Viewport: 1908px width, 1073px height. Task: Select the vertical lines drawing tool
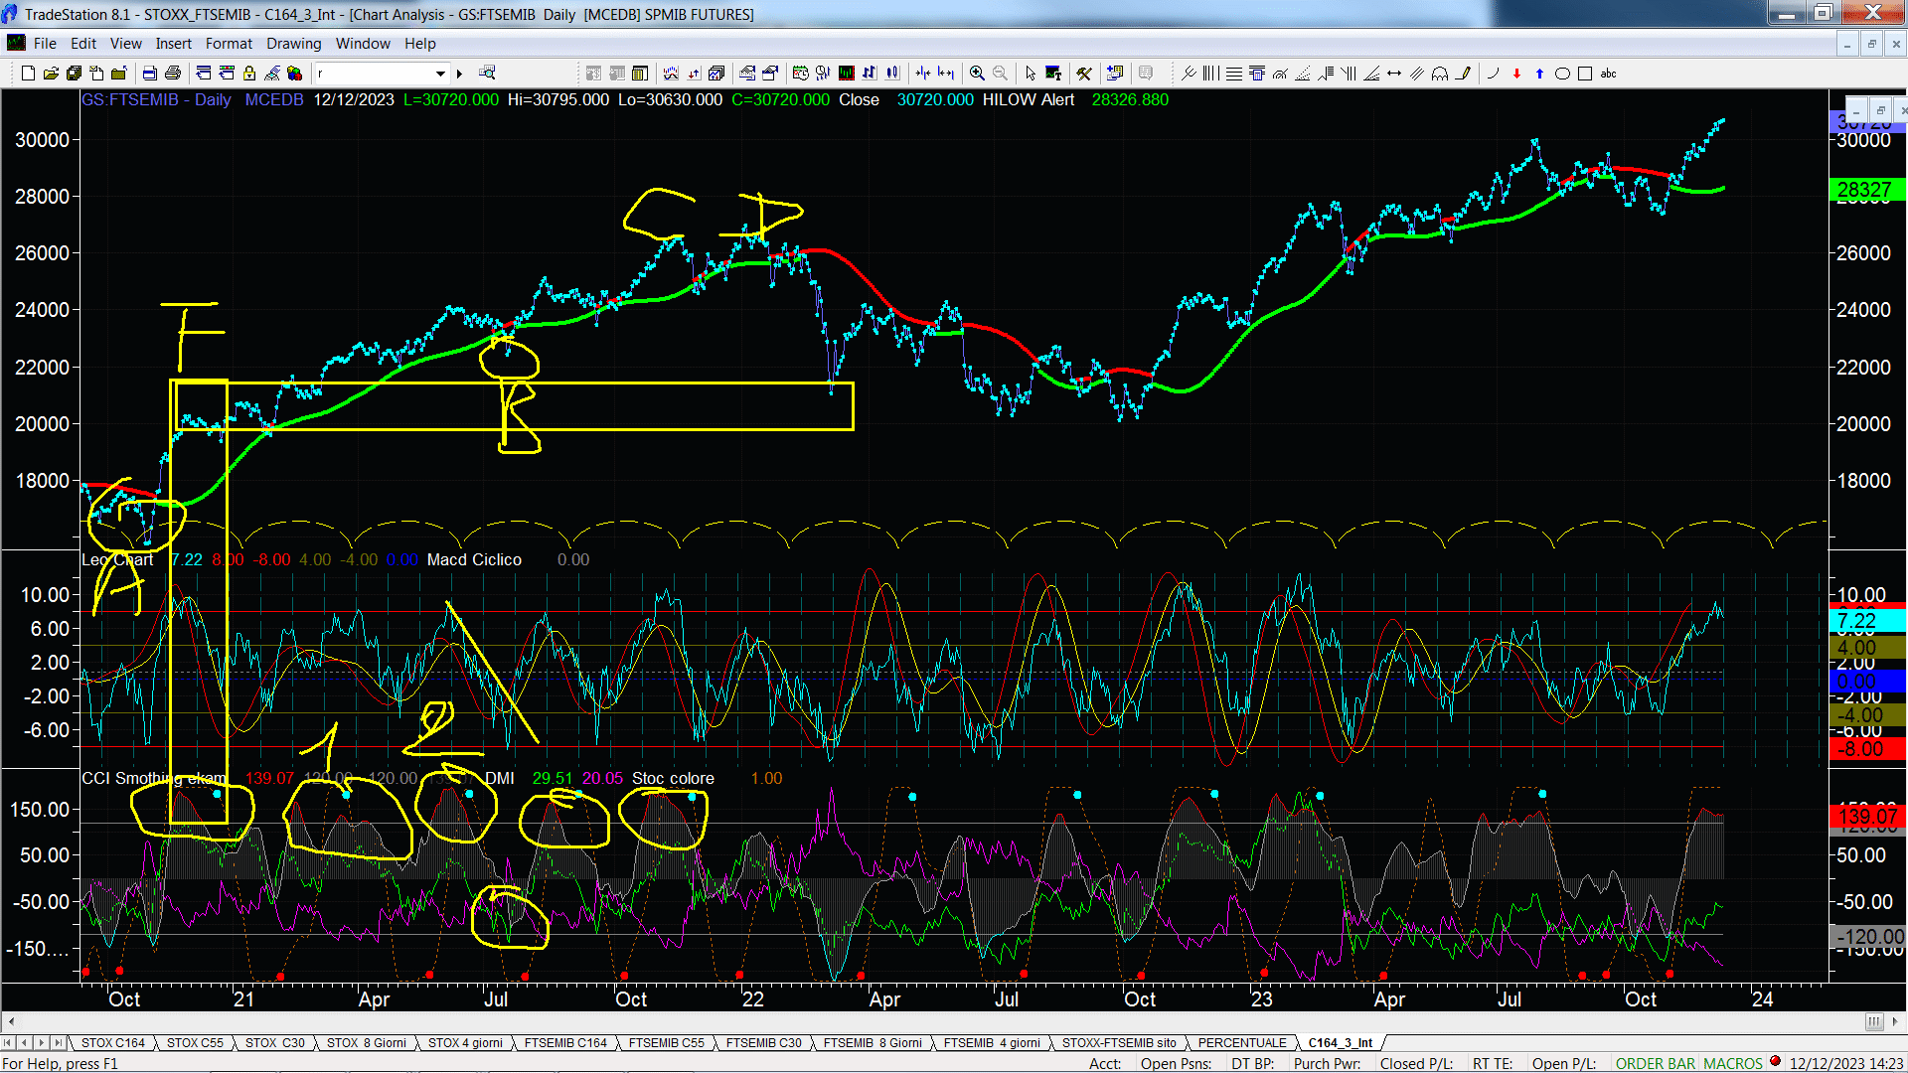[x=1211, y=74]
